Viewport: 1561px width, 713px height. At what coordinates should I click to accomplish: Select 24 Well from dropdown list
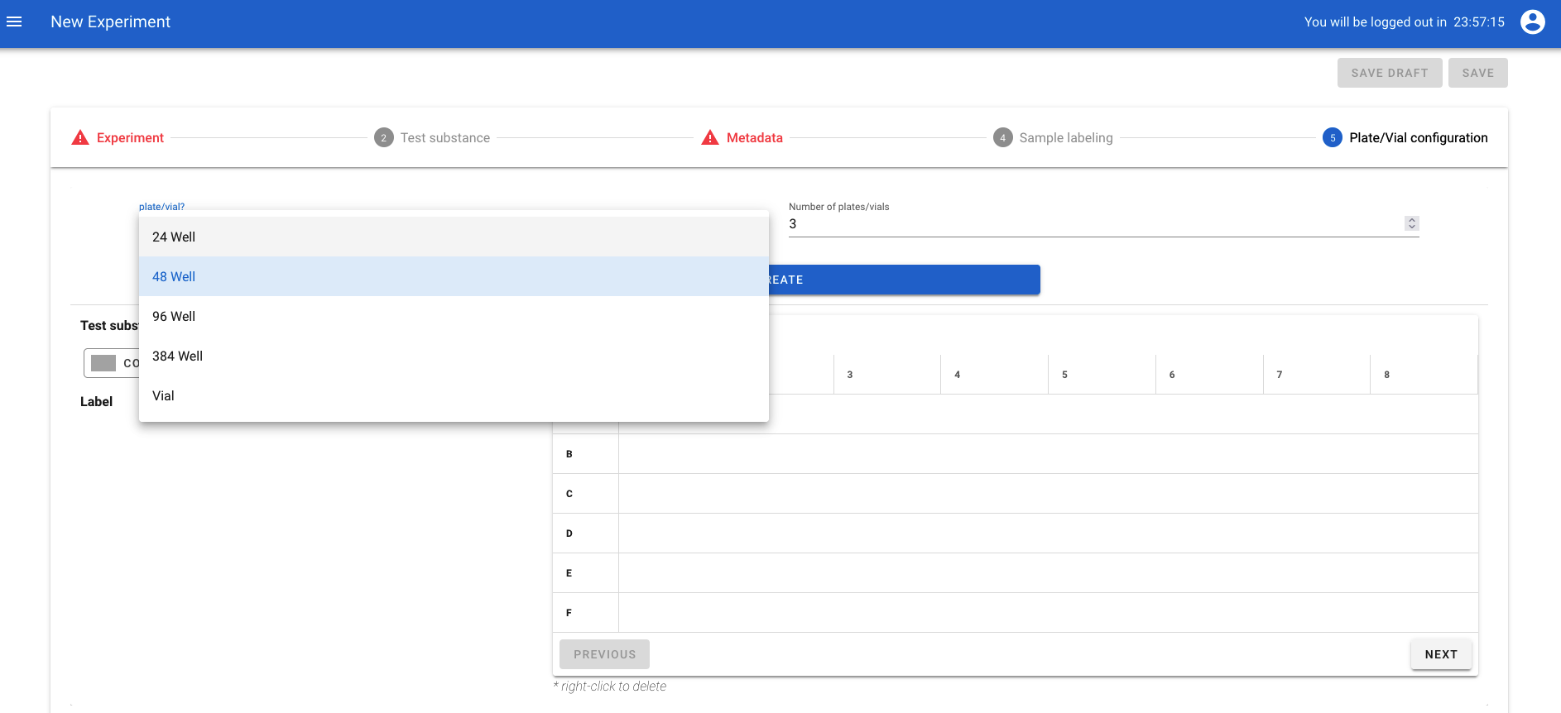coord(174,237)
